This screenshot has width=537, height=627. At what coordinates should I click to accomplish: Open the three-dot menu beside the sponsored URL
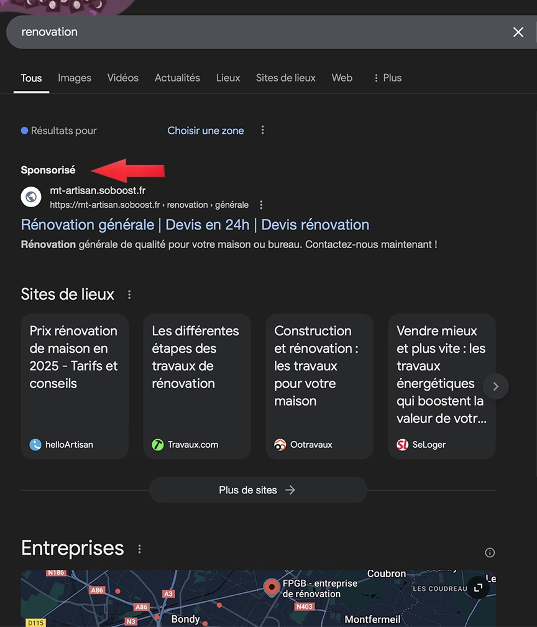(261, 205)
